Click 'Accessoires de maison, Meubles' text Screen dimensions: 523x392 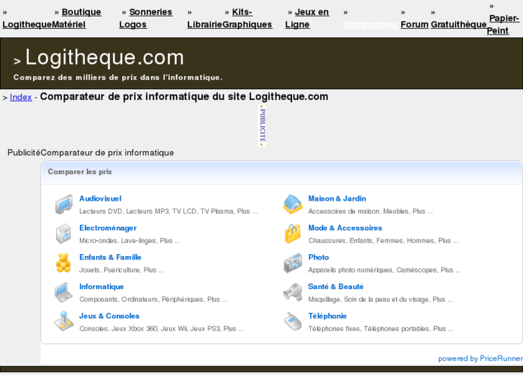(358, 211)
